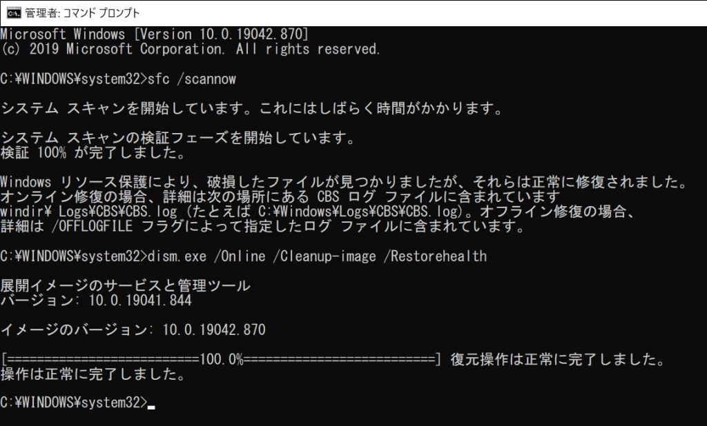
Task: Click the Windows リソース保護 result line
Action: (x=343, y=183)
